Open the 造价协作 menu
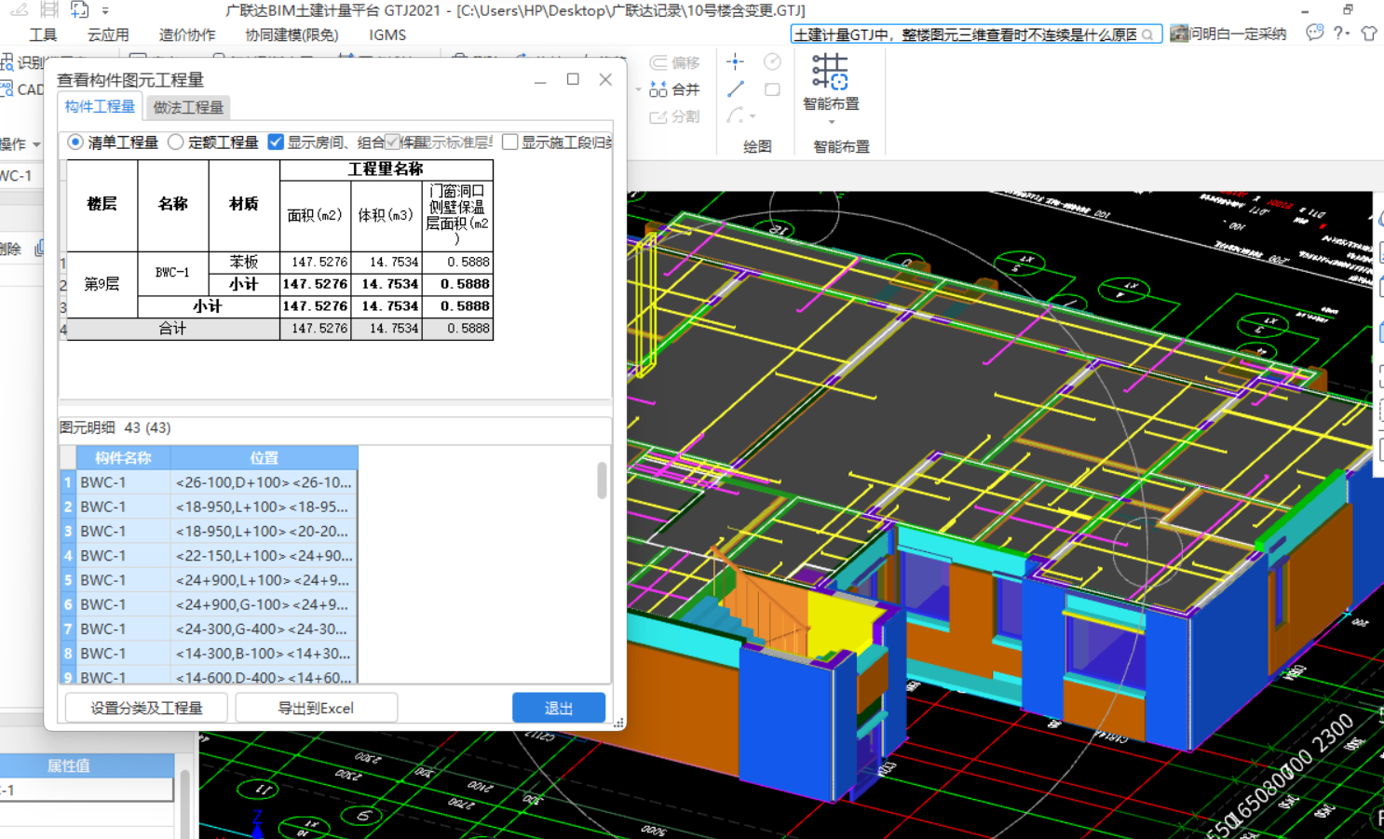 (187, 34)
